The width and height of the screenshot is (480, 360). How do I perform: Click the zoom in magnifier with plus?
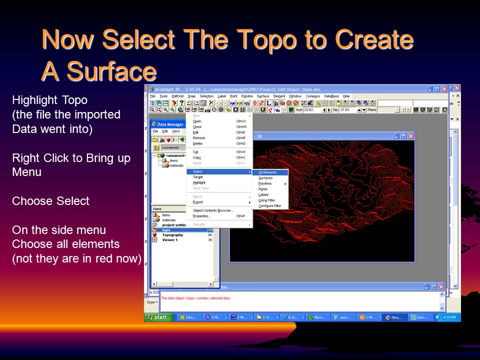165,109
